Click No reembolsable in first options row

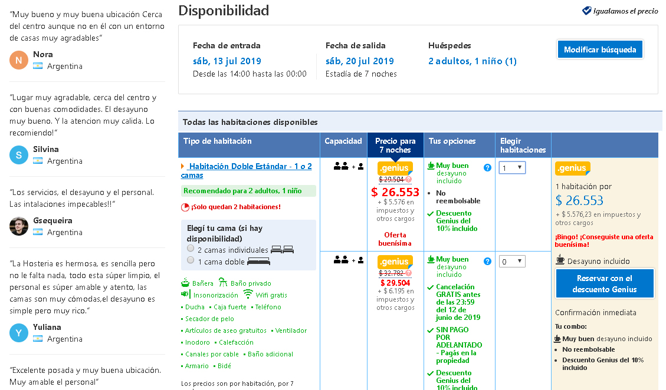458,197
